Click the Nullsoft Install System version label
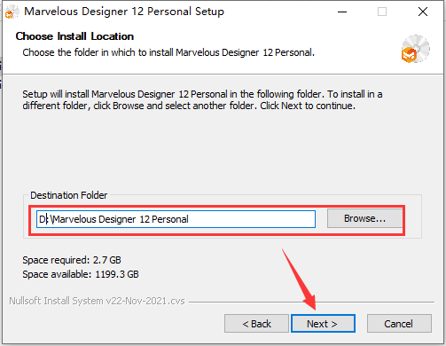The height and width of the screenshot is (346, 446). coord(97,301)
